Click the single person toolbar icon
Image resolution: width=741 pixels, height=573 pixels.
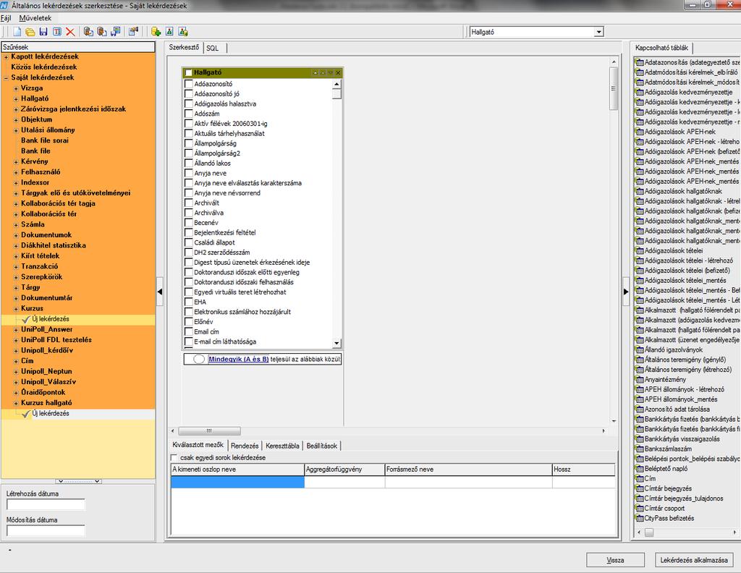169,32
